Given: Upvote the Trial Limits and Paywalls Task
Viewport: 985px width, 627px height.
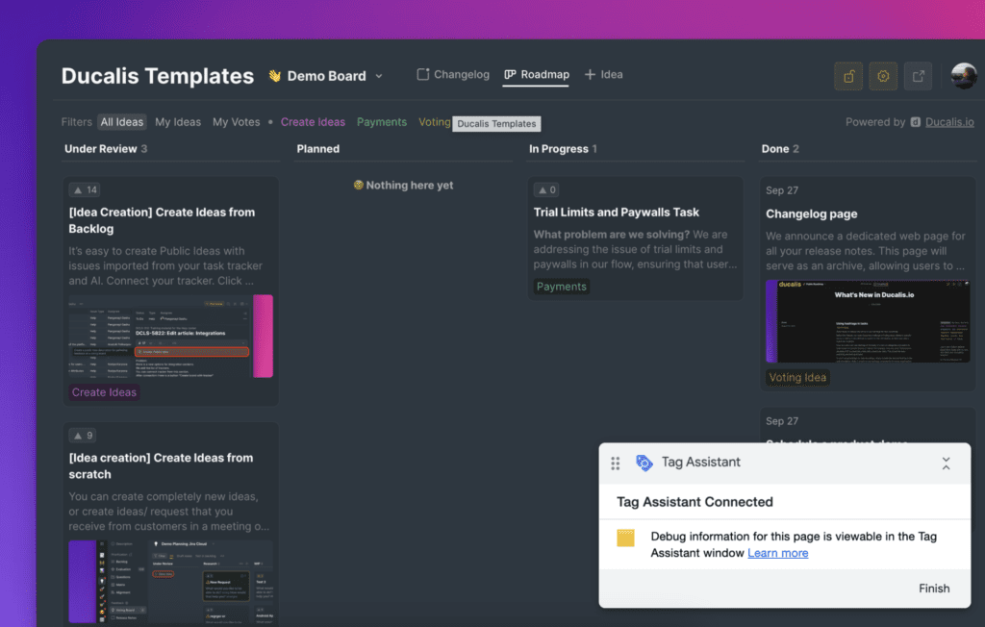Looking at the screenshot, I should (547, 189).
